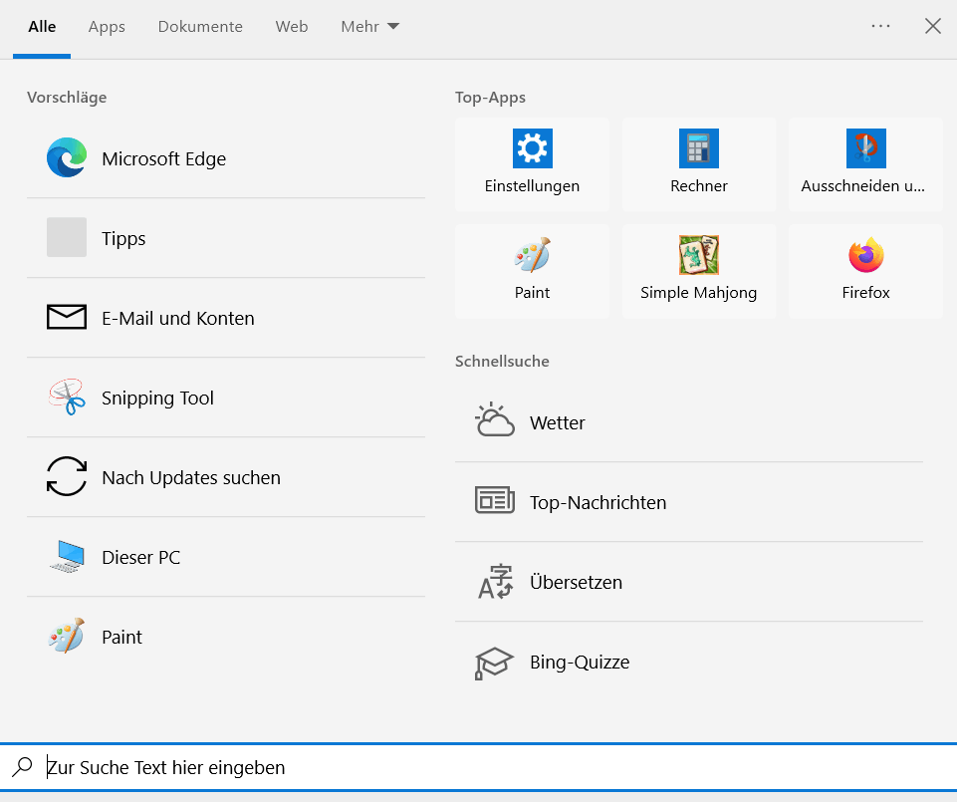Image resolution: width=957 pixels, height=802 pixels.
Task: Click the Dieser PC computer icon
Action: point(67,557)
